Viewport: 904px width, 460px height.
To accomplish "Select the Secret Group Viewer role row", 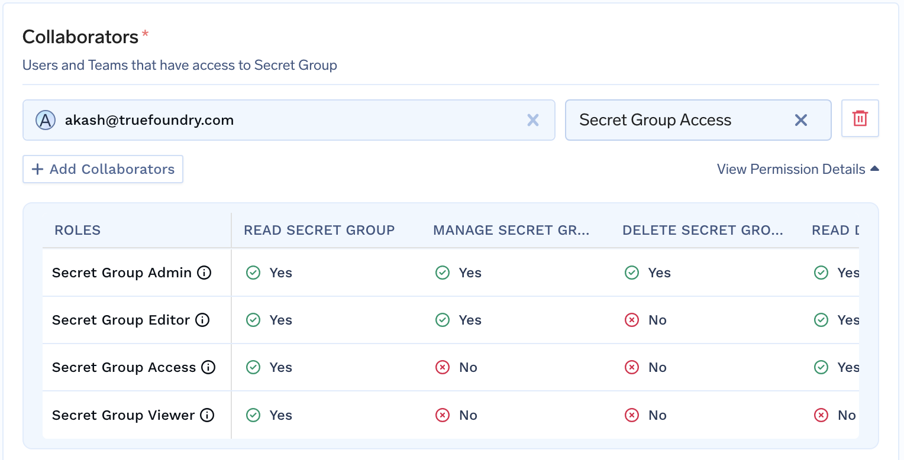I will pyautogui.click(x=123, y=415).
